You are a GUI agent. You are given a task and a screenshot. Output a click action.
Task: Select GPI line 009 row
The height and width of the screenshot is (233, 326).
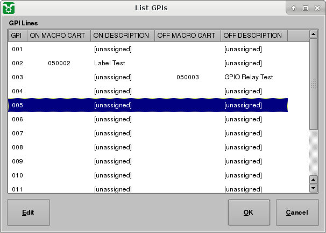coord(147,161)
